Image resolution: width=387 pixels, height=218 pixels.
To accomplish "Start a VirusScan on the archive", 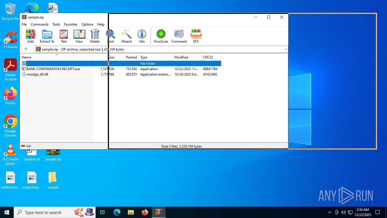I will (x=161, y=36).
